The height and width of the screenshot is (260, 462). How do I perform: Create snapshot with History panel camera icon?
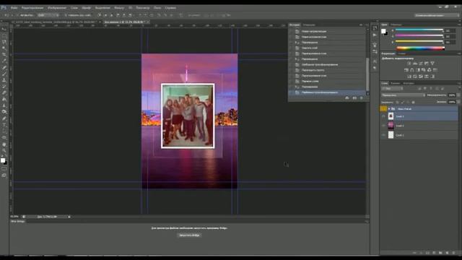click(x=354, y=98)
